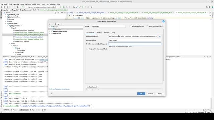Focus the configuration Name field
Image resolution: width=214 pixels, height=120 pixels.
tap(108, 26)
